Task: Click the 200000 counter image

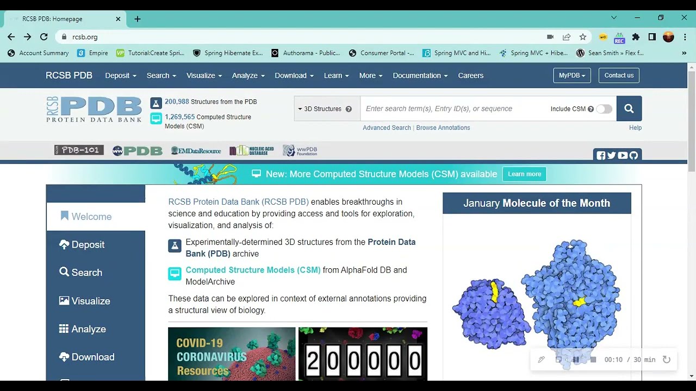Action: (363, 354)
